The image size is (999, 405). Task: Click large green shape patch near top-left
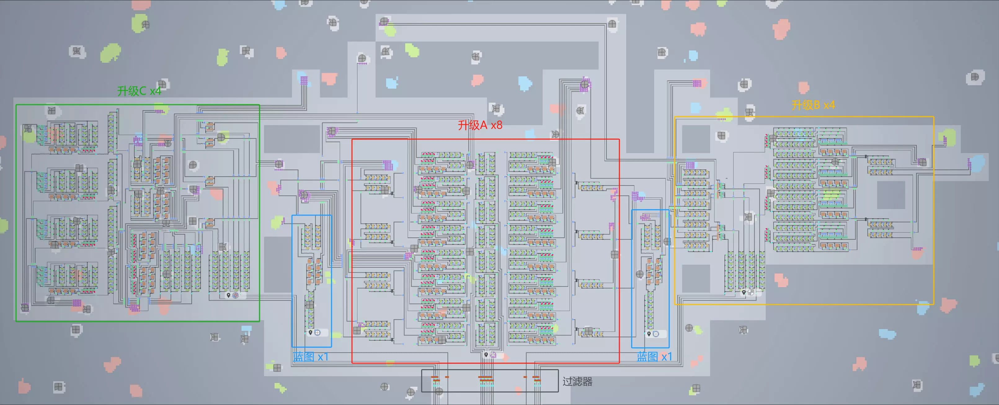coord(110,53)
